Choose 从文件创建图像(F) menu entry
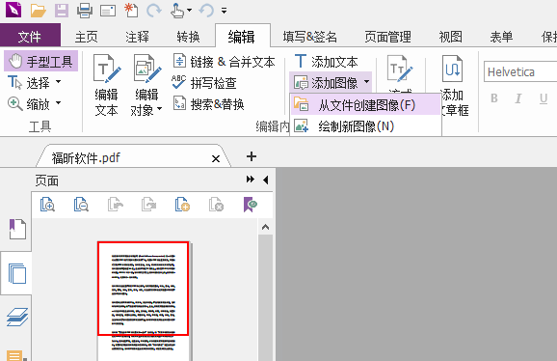The image size is (557, 361). click(x=365, y=105)
